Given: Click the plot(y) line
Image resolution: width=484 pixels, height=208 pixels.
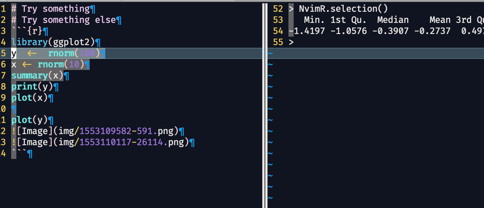Looking at the screenshot, I should tap(29, 120).
